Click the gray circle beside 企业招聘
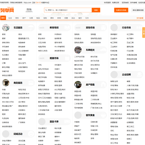 click(x=114, y=75)
